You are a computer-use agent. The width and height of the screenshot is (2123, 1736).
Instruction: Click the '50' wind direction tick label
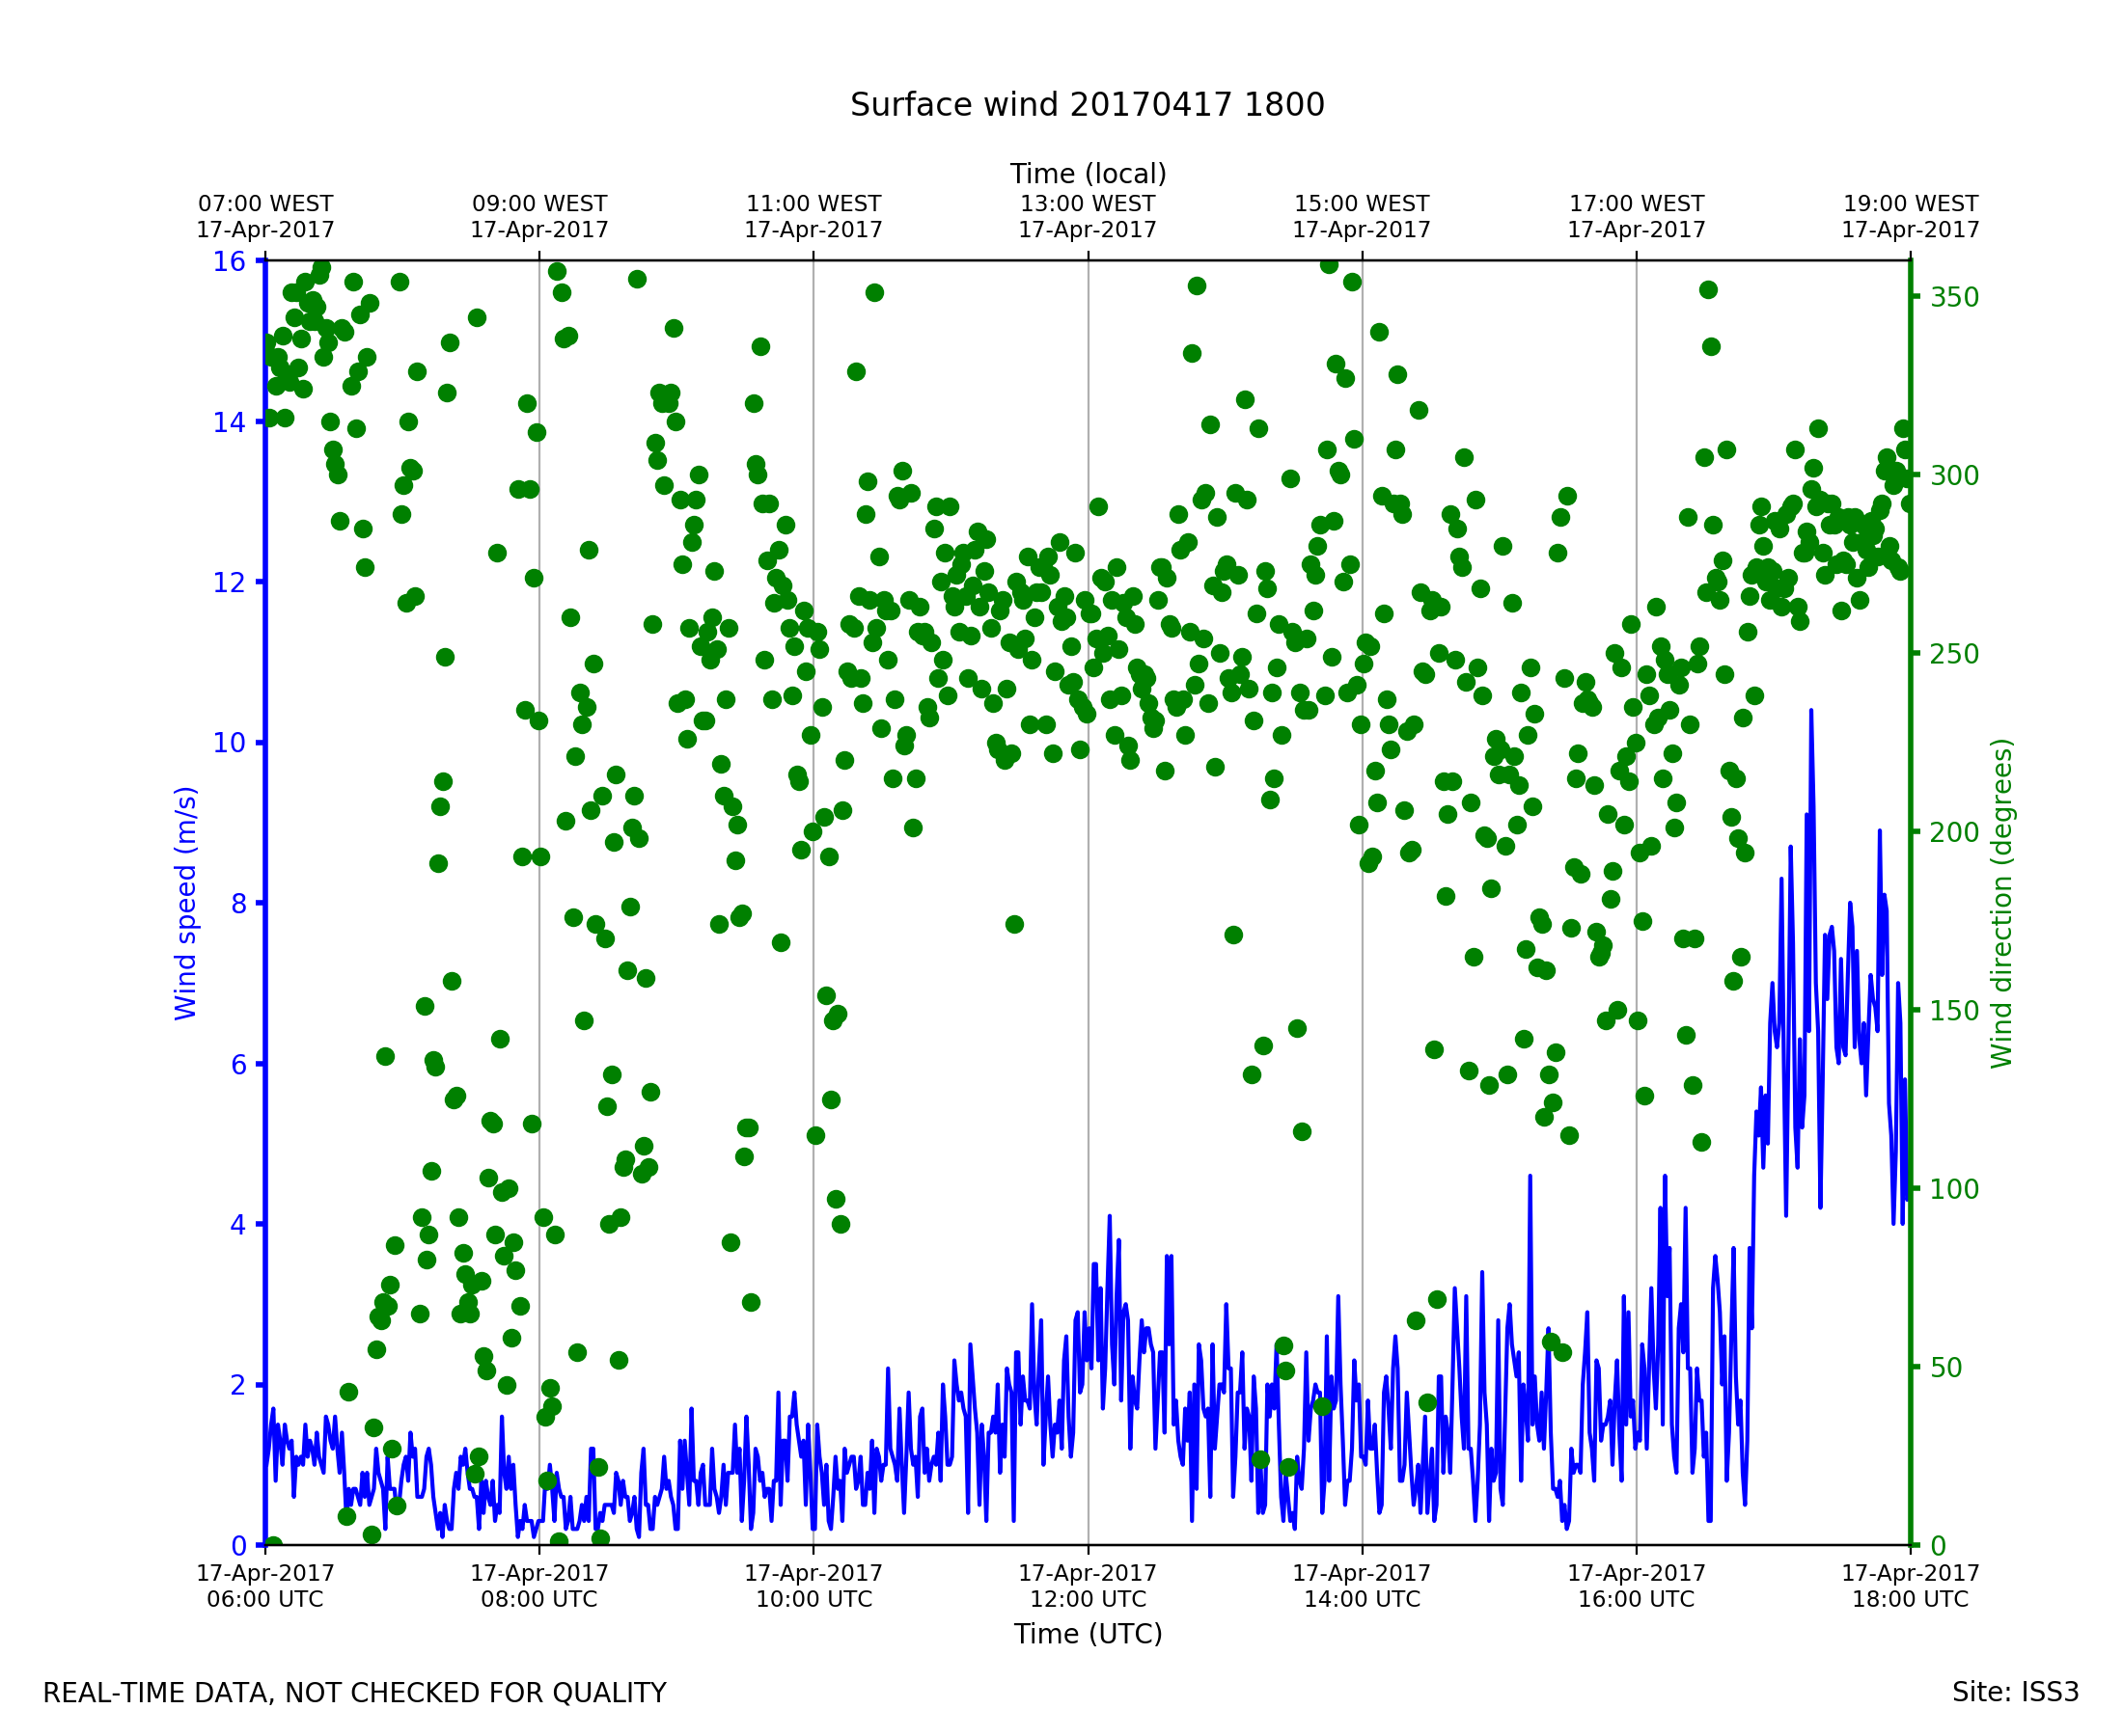click(1947, 1368)
